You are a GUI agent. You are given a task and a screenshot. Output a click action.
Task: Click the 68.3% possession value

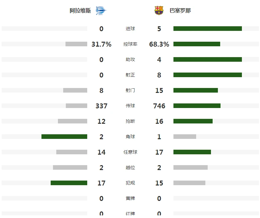159,44
